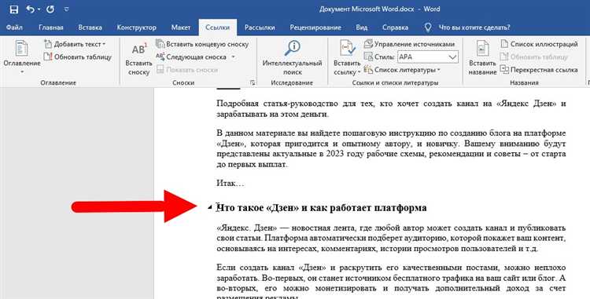Click the paragraph starting with Если создать канал
This screenshot has width=590, height=299.
tap(391, 283)
